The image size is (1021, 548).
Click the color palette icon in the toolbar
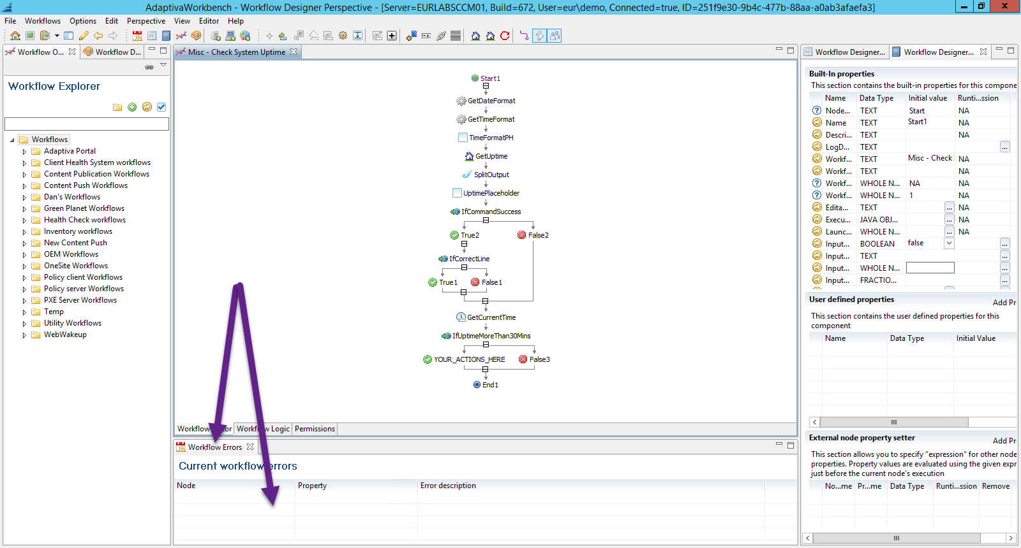pyautogui.click(x=196, y=36)
